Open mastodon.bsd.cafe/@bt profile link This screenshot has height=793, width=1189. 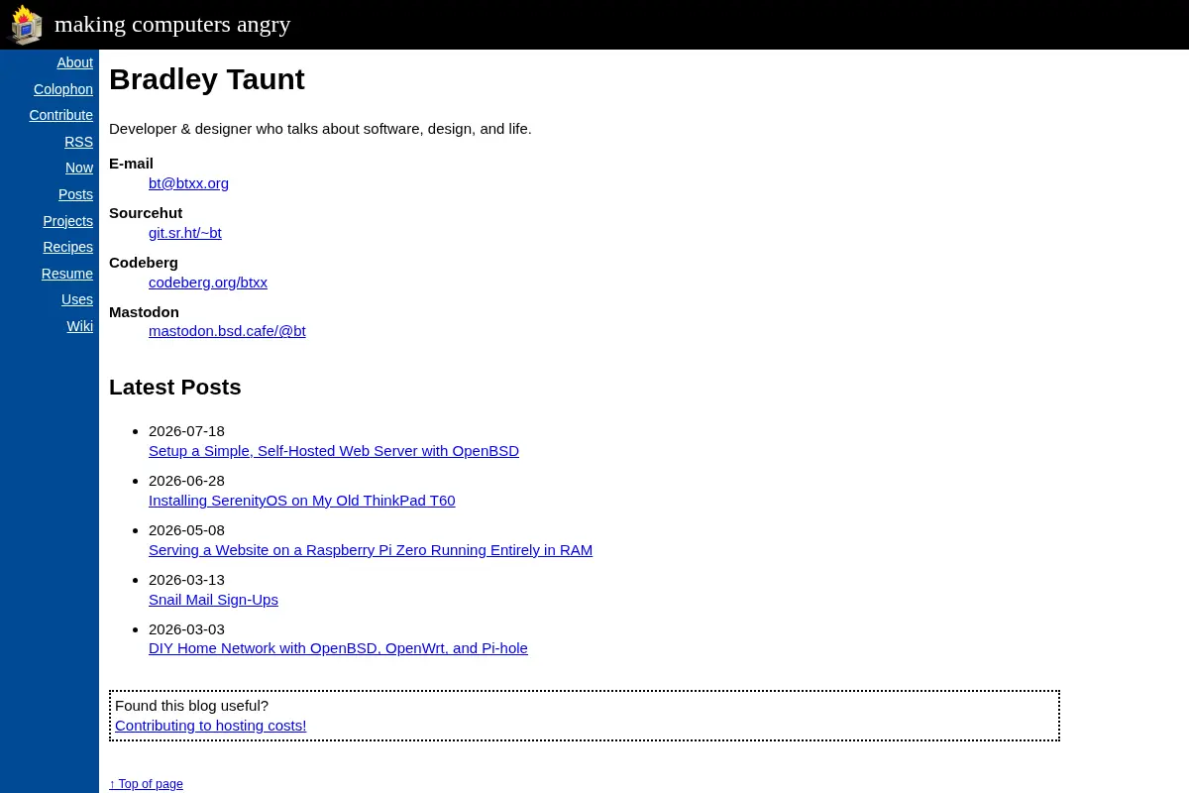[227, 331]
